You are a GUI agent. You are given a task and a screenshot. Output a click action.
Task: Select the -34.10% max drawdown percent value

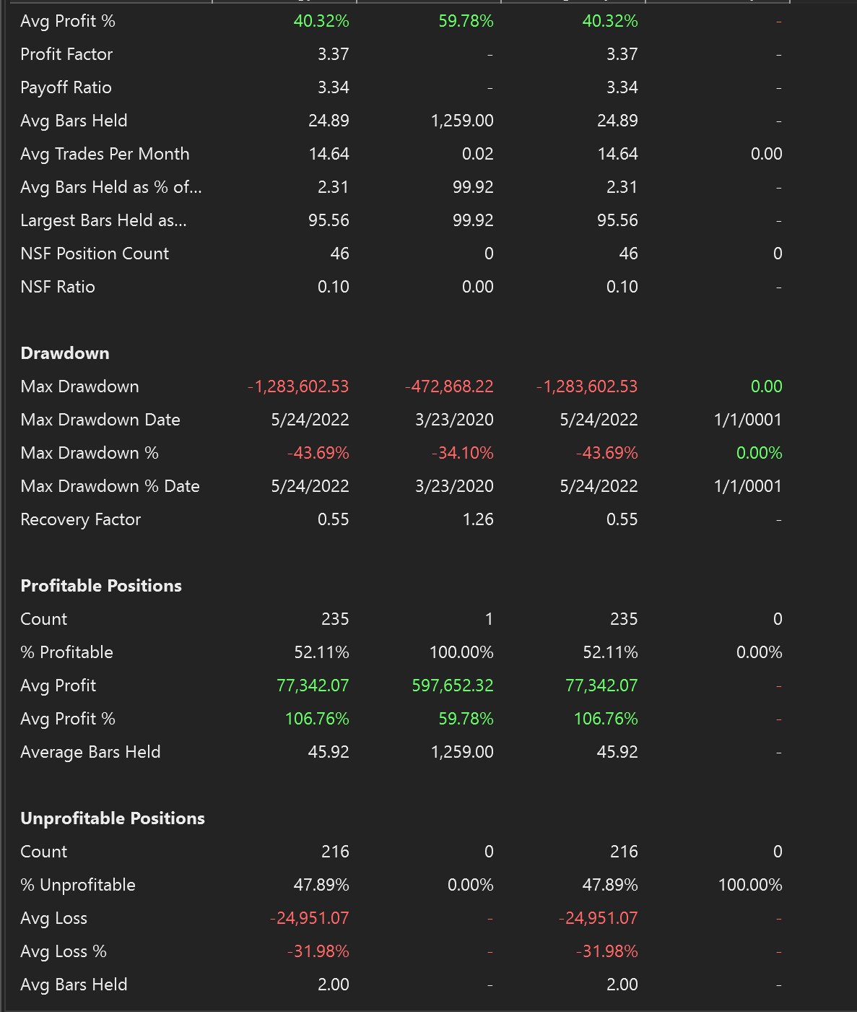tap(462, 453)
